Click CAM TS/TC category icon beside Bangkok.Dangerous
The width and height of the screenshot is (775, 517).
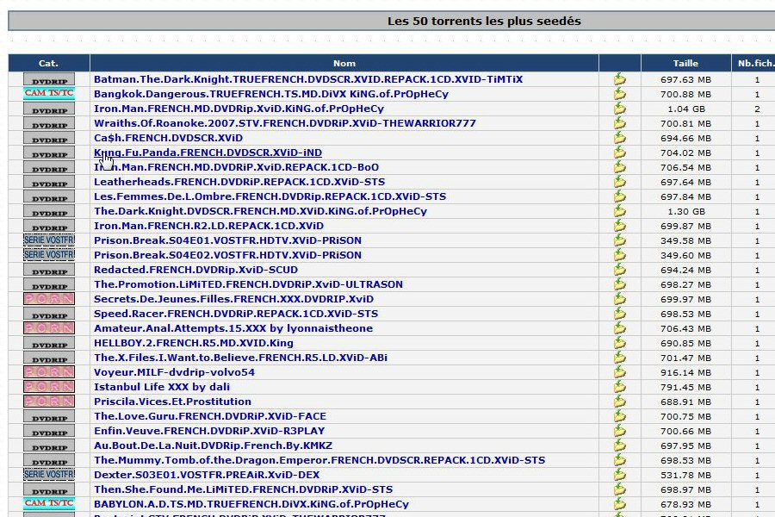(49, 94)
